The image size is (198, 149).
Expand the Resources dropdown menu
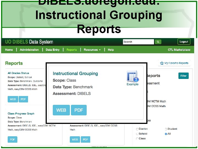pyautogui.click(x=92, y=50)
